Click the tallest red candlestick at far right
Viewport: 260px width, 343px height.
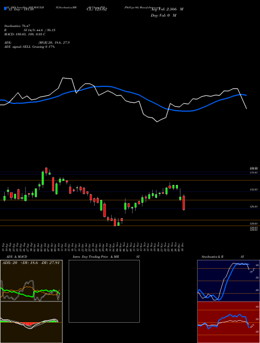184,203
